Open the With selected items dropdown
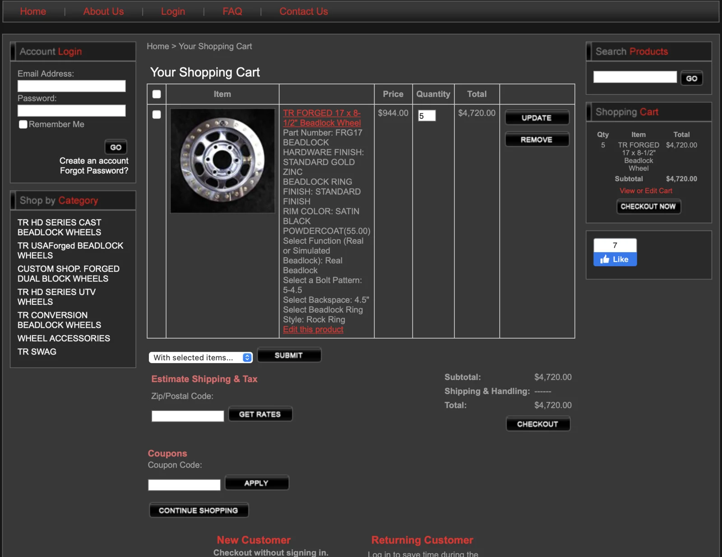The height and width of the screenshot is (557, 722). 201,358
